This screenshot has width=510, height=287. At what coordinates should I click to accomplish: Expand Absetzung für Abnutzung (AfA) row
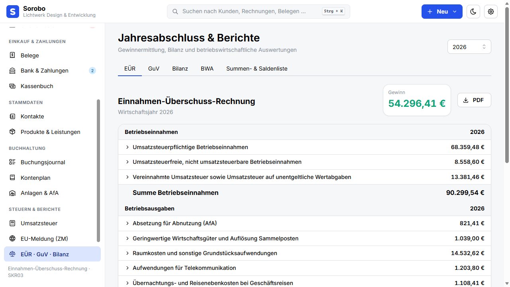tap(304, 223)
